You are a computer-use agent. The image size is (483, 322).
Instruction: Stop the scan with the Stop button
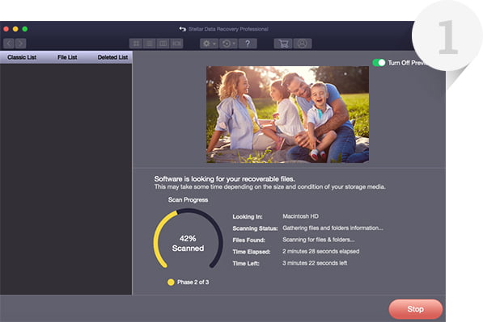[416, 309]
